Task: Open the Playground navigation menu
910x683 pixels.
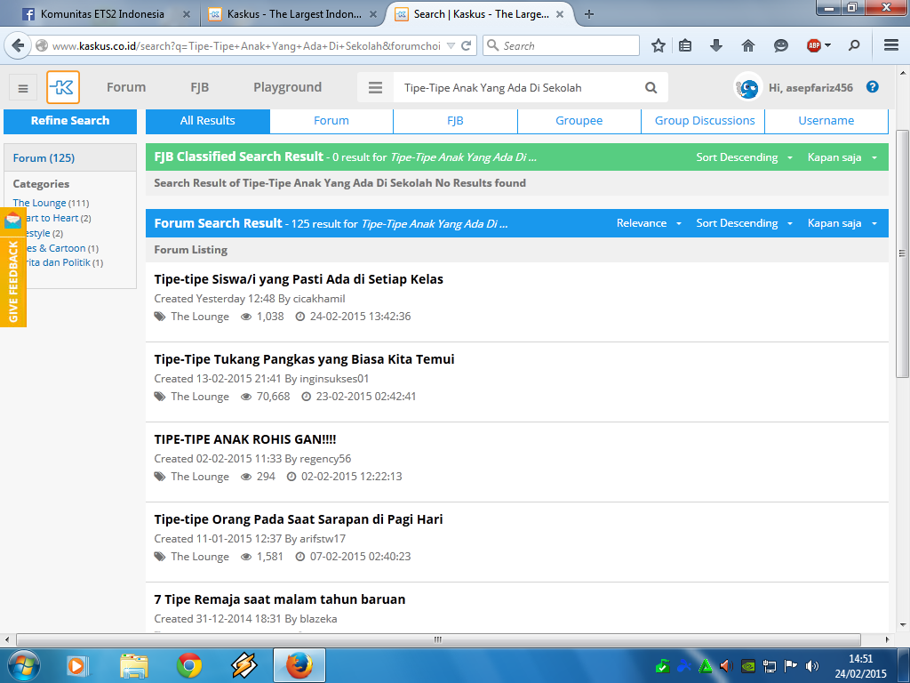Action: [x=287, y=87]
